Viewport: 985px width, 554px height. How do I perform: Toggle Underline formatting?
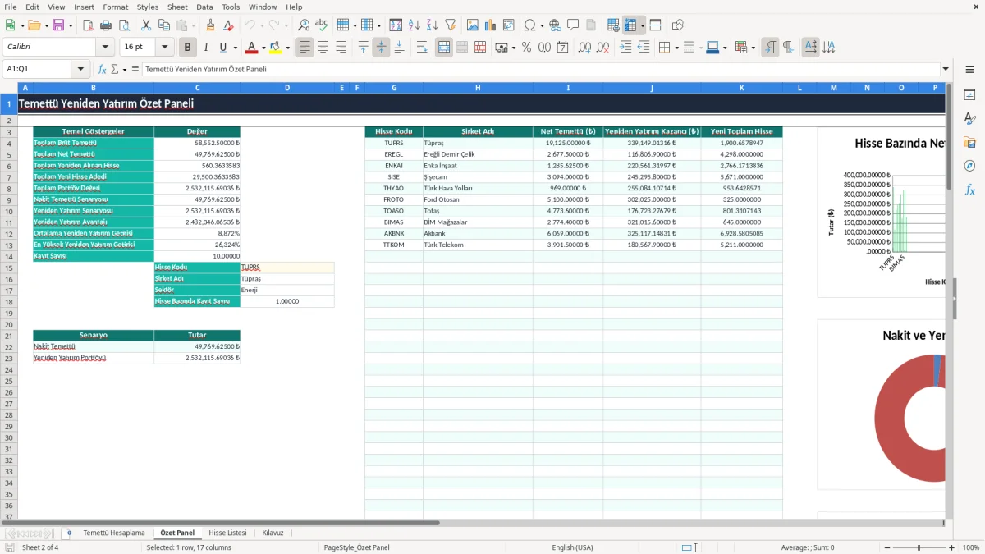[x=222, y=48]
